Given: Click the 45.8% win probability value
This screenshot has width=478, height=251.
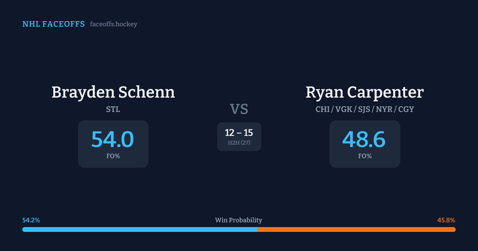Looking at the screenshot, I should 446,220.
